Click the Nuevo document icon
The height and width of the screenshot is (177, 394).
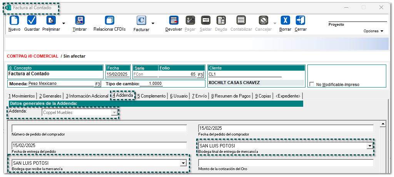click(14, 20)
